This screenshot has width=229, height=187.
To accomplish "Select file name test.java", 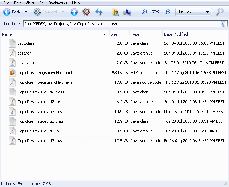I will pos(26,63).
